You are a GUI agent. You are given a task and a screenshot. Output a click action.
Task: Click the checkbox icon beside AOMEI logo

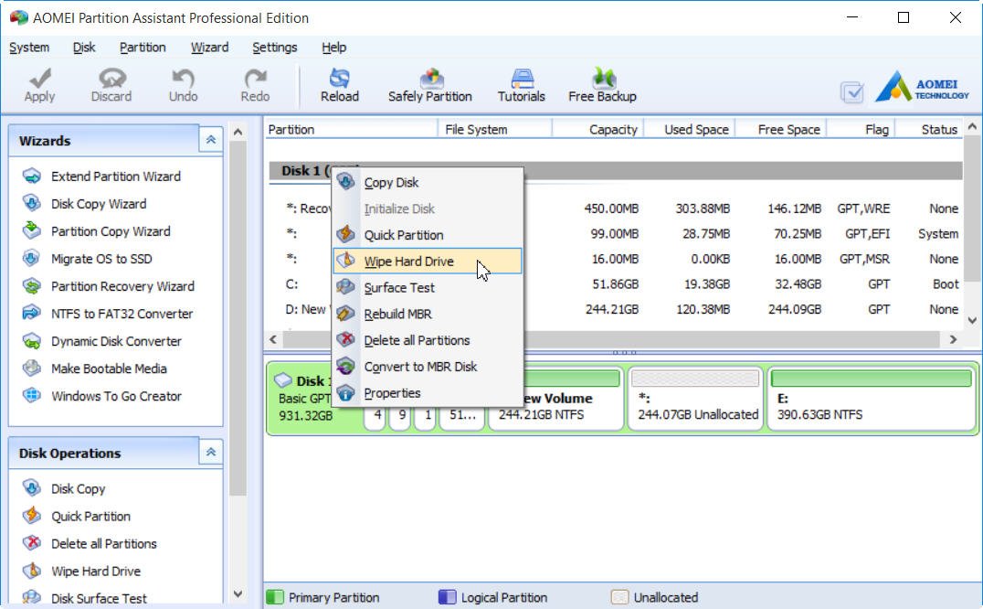point(852,93)
